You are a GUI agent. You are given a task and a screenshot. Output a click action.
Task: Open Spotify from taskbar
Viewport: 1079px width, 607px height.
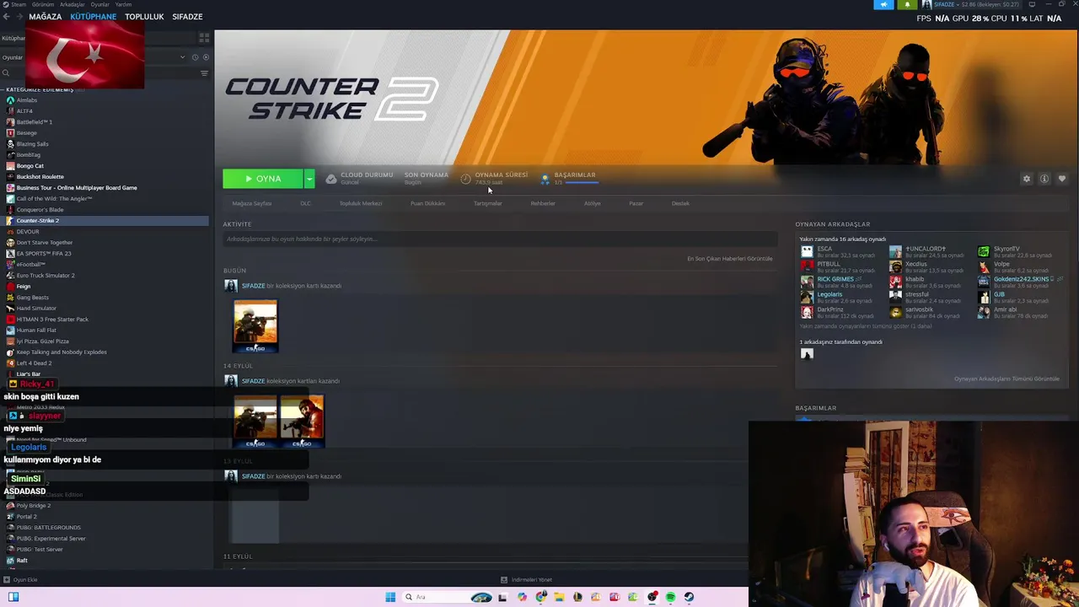[x=670, y=598]
